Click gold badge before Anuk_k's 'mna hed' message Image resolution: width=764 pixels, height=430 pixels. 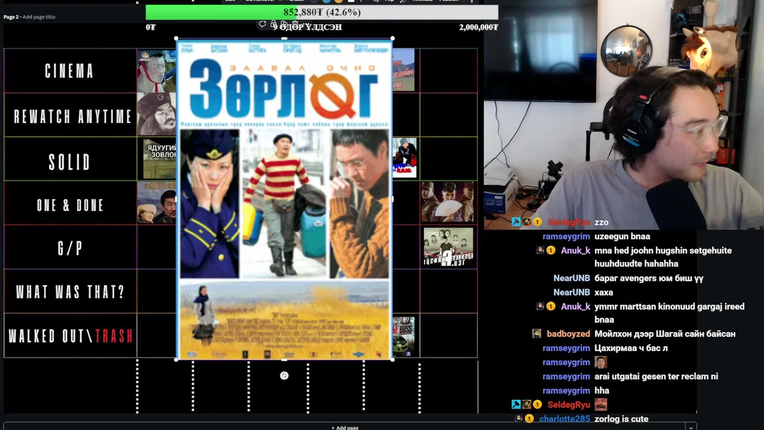coord(551,251)
